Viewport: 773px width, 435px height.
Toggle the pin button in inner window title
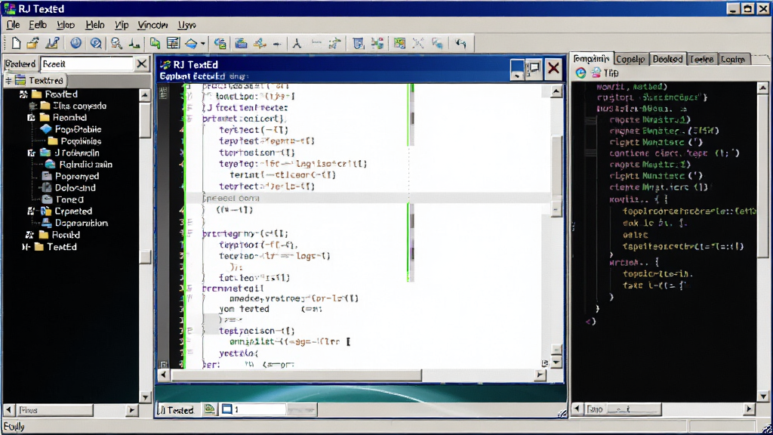tap(534, 69)
